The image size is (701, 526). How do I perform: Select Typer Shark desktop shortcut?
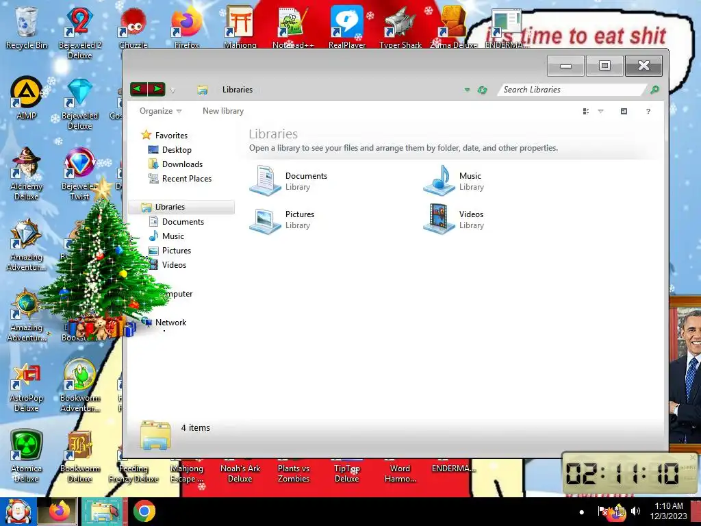coord(400,27)
